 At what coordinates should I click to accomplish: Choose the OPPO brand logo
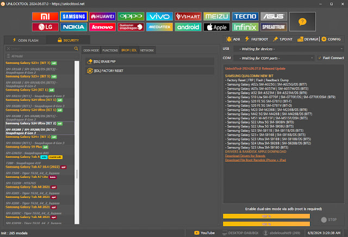(x=131, y=16)
